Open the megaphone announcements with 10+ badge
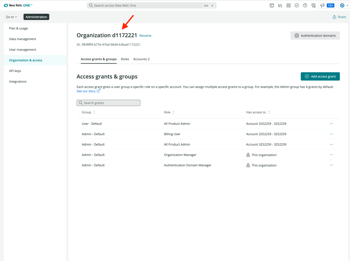The height and width of the screenshot is (261, 350). pos(327,5)
